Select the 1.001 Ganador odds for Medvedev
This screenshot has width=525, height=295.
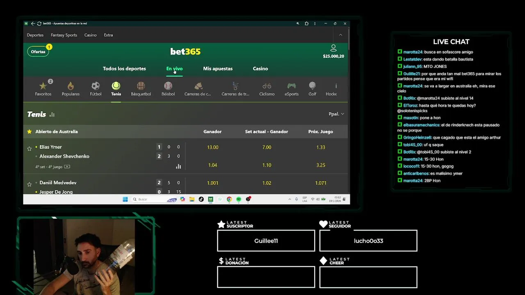point(213,183)
